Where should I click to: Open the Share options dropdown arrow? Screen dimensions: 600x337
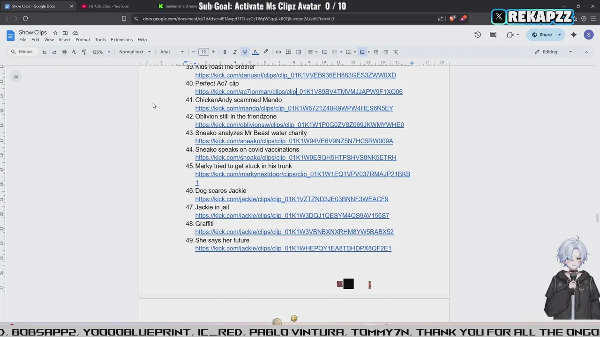point(560,35)
